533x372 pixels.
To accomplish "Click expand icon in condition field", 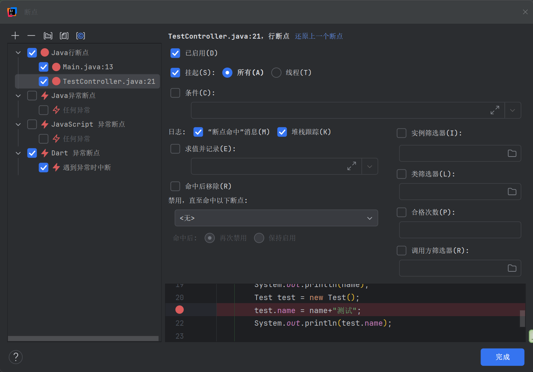I will pos(495,110).
